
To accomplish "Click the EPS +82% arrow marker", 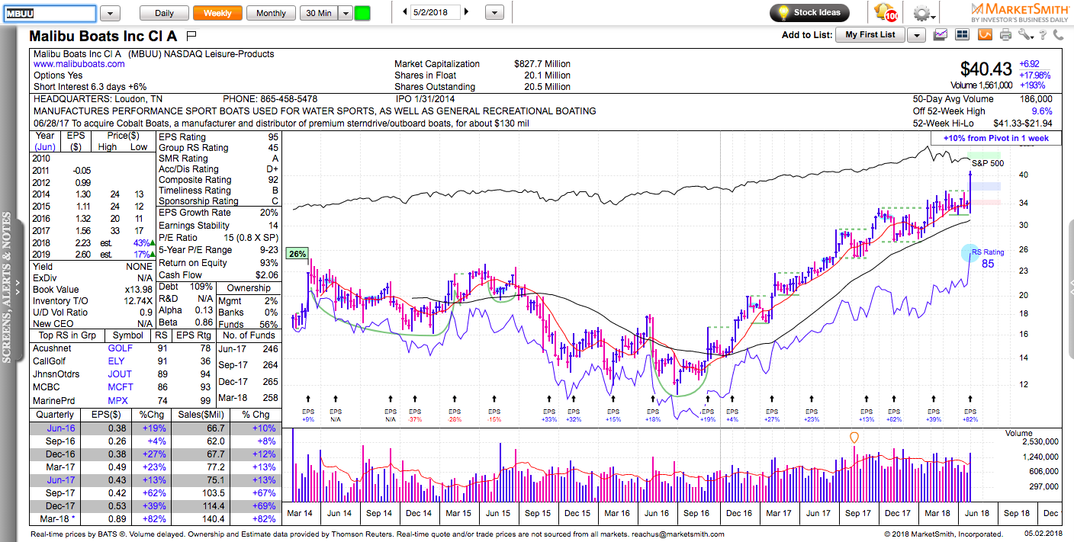I will (x=970, y=399).
